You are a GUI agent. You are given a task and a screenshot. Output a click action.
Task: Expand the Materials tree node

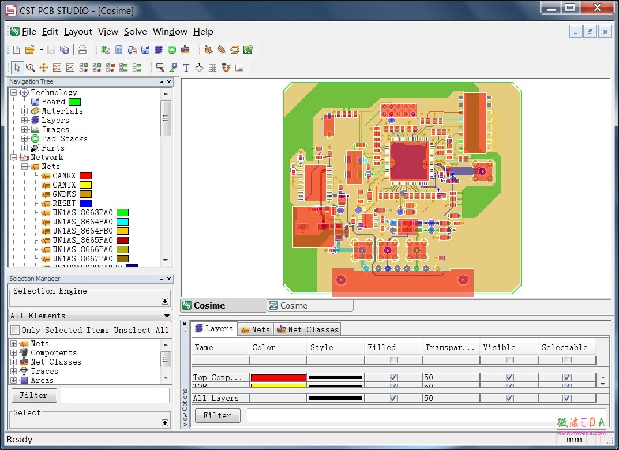tap(24, 111)
